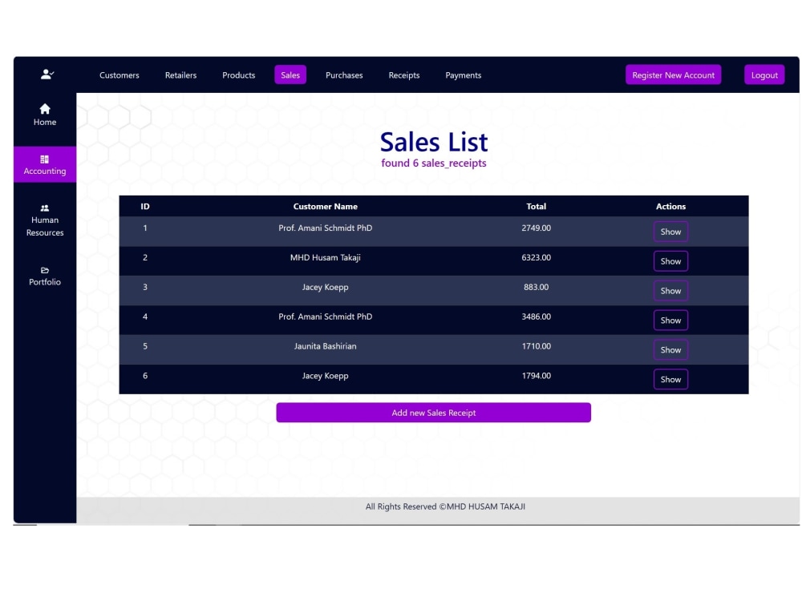802x601 pixels.
Task: Switch to the Customers tab
Action: [x=119, y=75]
